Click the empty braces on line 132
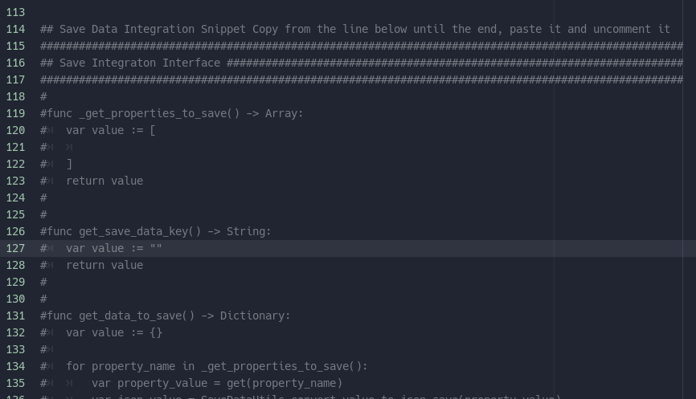This screenshot has width=696, height=399. coord(156,332)
